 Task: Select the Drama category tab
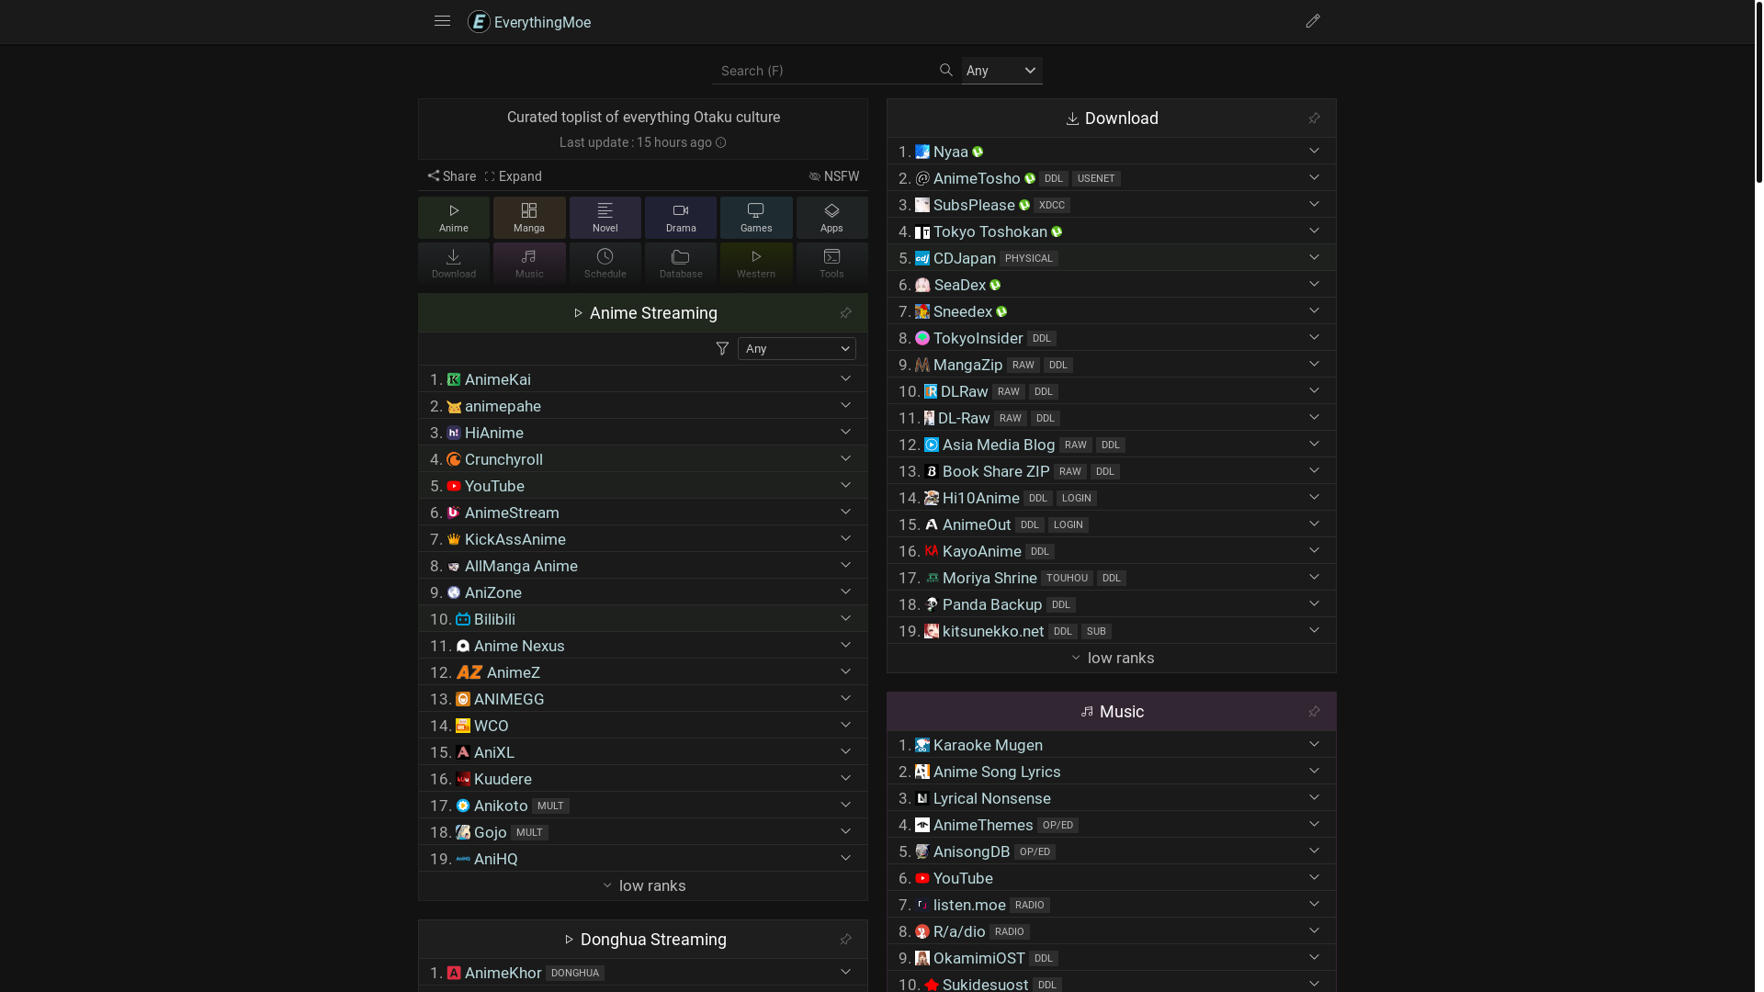click(x=681, y=218)
